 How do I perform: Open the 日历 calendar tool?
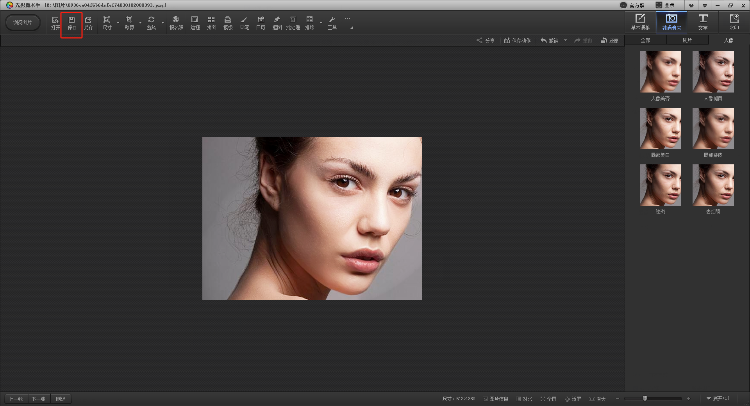(261, 23)
